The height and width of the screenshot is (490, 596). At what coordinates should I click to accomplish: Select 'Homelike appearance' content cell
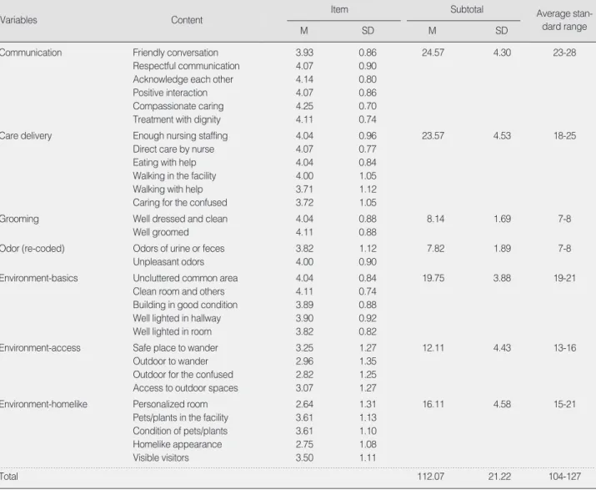point(177,444)
